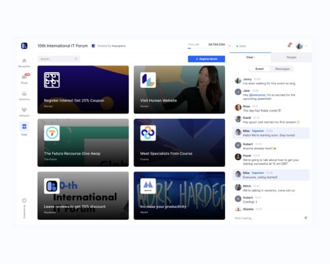Screen dimensions: 330x264
Task: Click the search magnifier icon
Action: click(x=76, y=59)
